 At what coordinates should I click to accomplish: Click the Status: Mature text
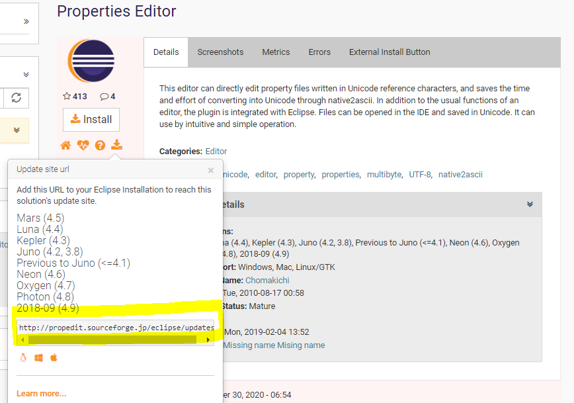coord(249,306)
